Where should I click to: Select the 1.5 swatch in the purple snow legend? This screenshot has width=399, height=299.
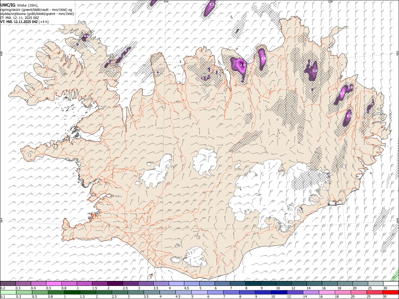[99, 284]
